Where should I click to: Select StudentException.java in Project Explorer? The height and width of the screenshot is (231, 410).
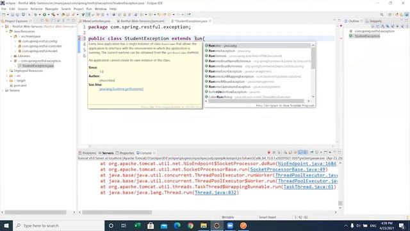tap(38, 65)
